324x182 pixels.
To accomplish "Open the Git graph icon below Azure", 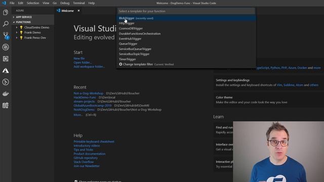I will coord(6,82).
